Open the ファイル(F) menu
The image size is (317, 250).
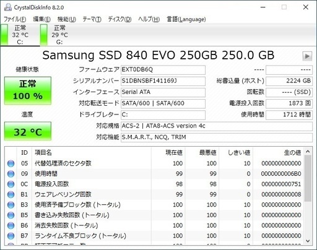(15, 19)
